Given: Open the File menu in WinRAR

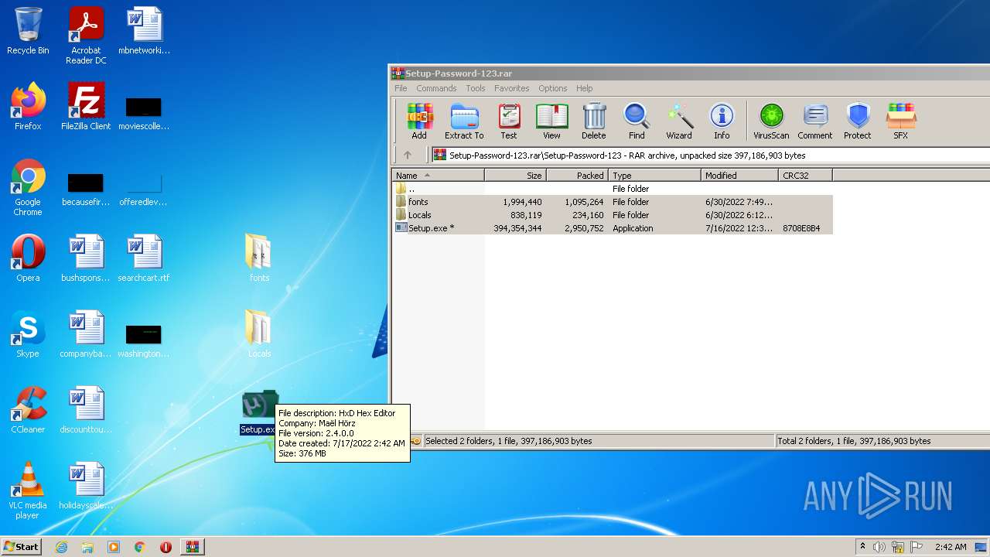Looking at the screenshot, I should pyautogui.click(x=401, y=88).
